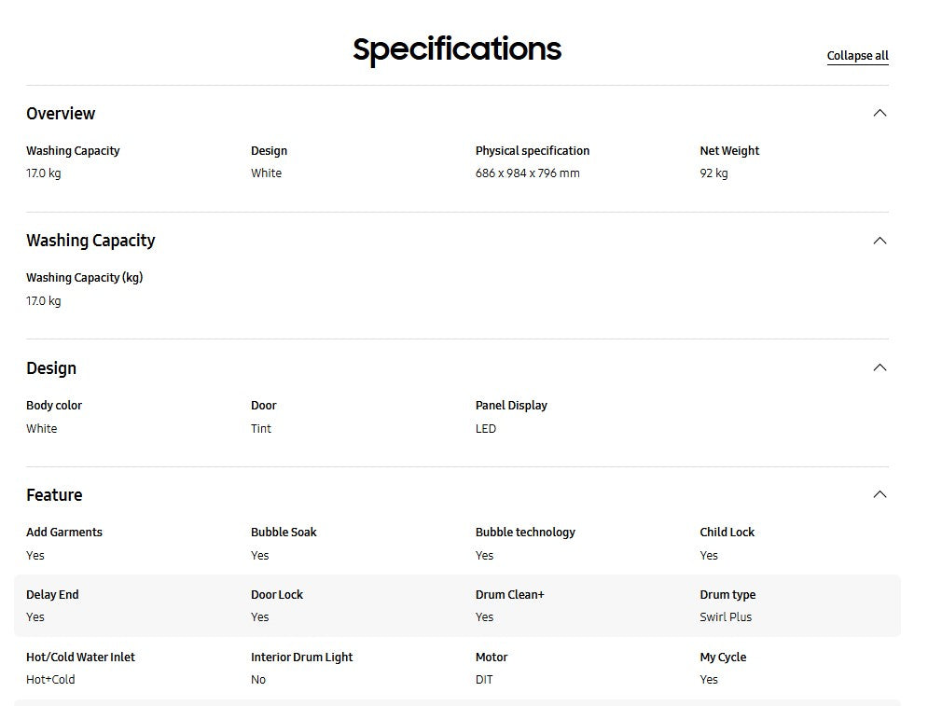Click the Panel Display label

[x=511, y=406]
